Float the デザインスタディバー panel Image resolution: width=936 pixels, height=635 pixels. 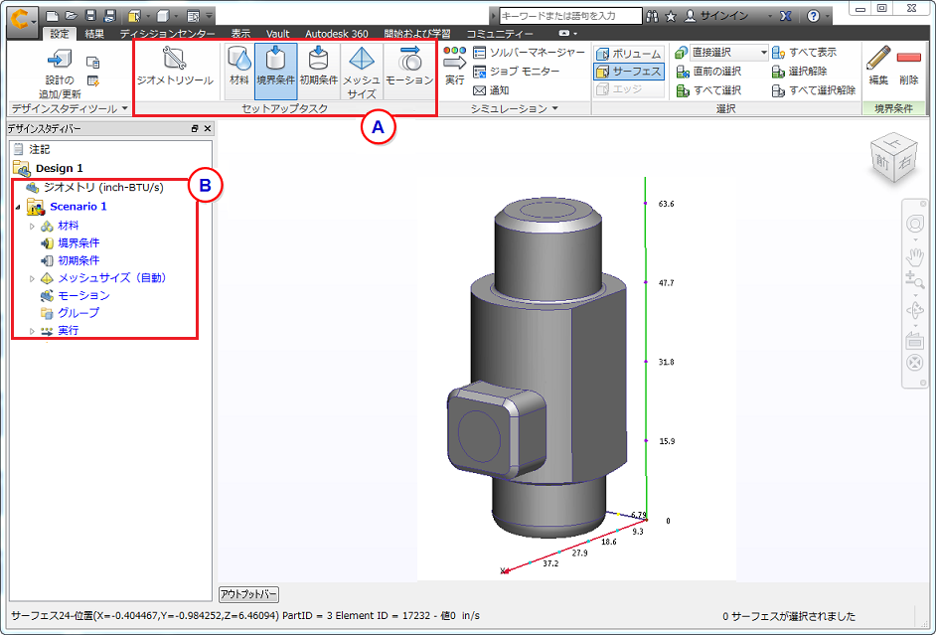point(195,128)
